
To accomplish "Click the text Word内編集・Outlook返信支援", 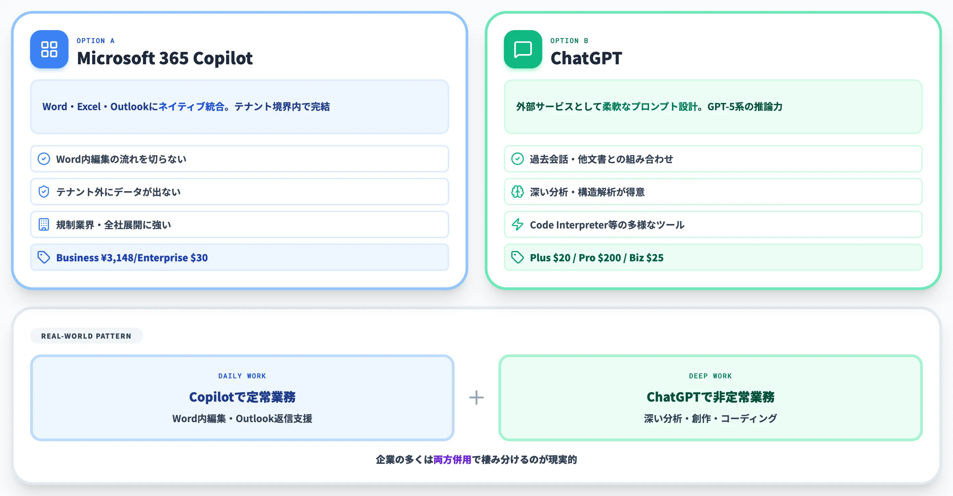I will pos(242,418).
